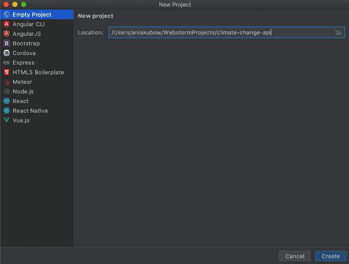Close the New Project dialog
The image size is (349, 264).
[6, 4]
